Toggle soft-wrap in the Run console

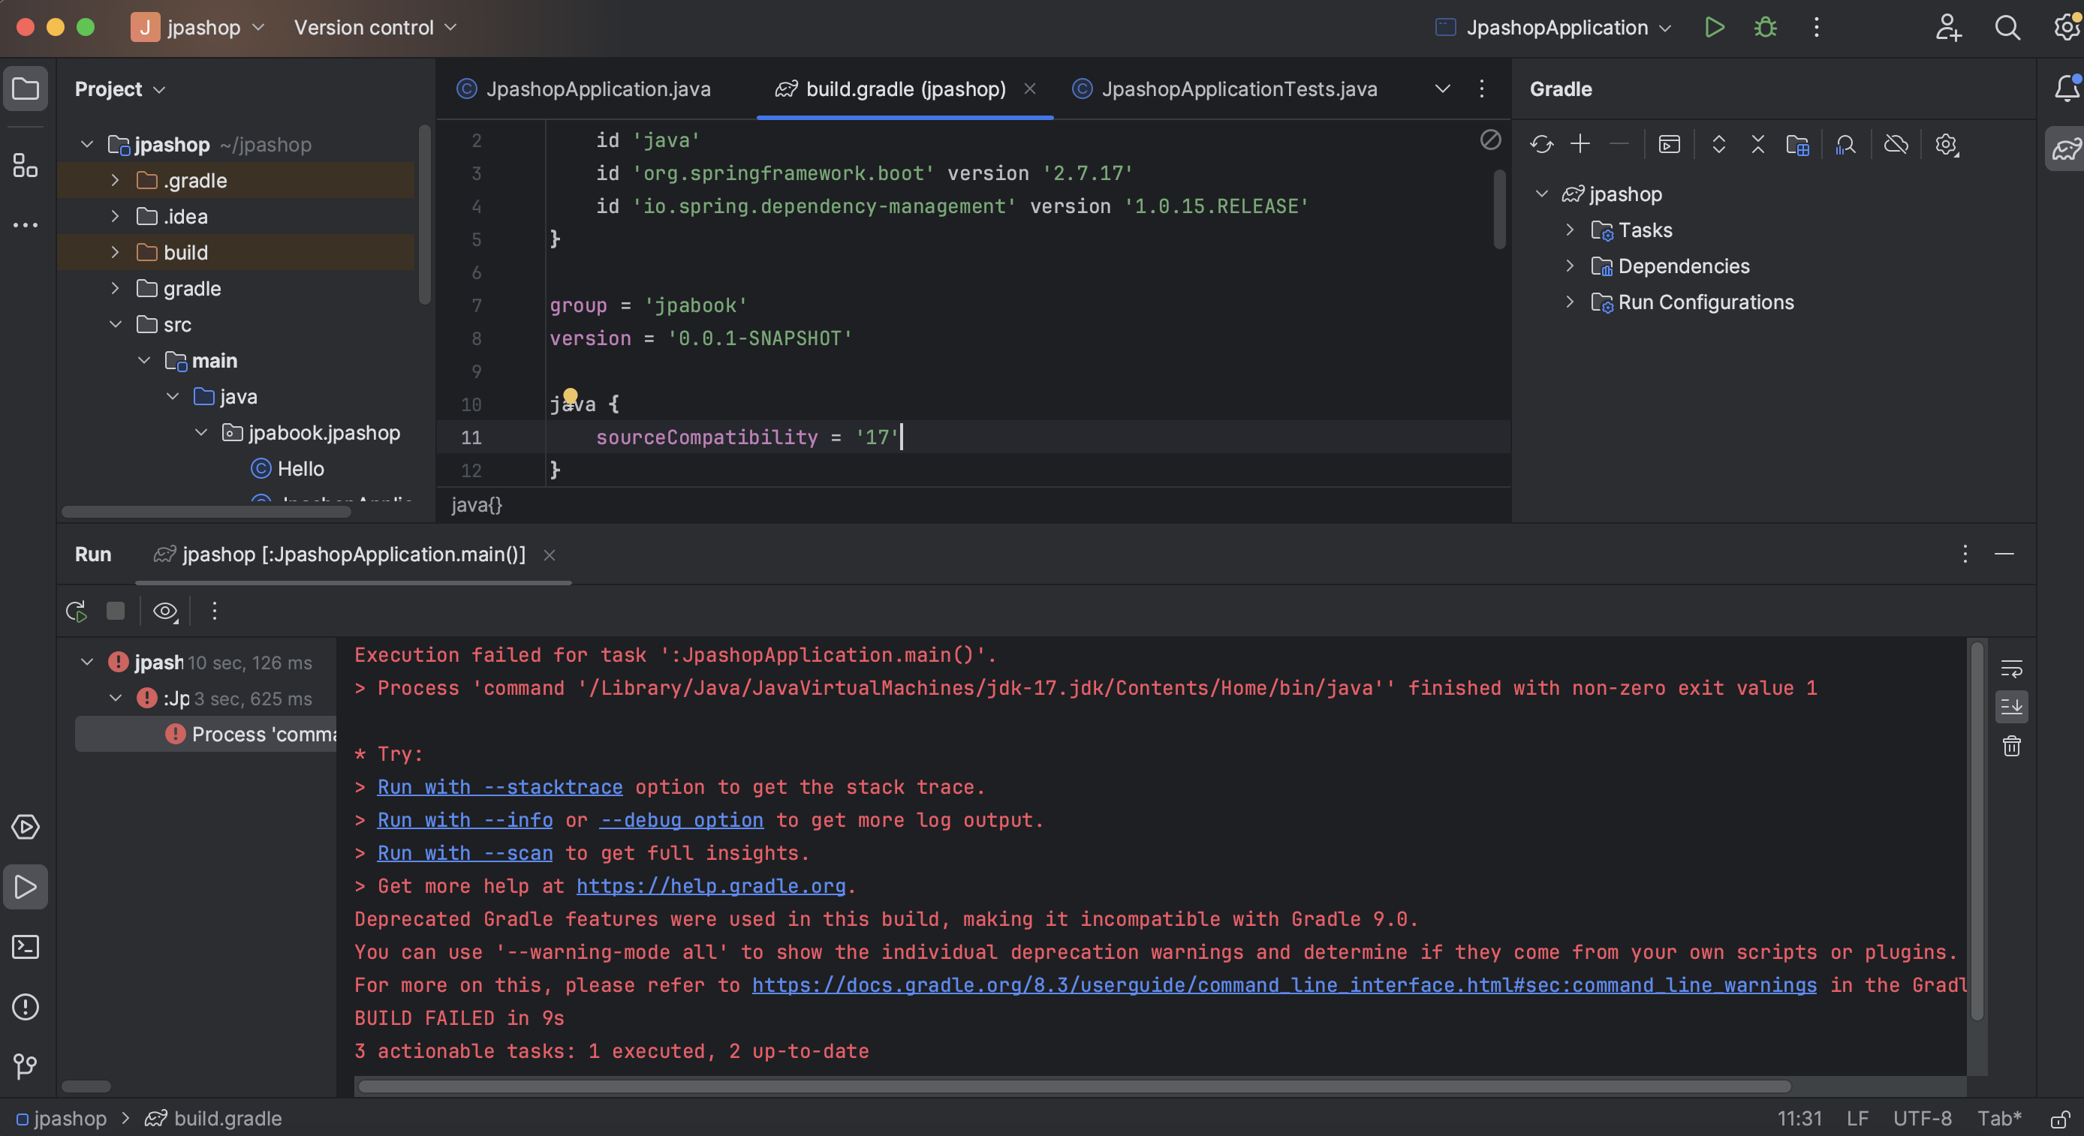pyautogui.click(x=2011, y=669)
